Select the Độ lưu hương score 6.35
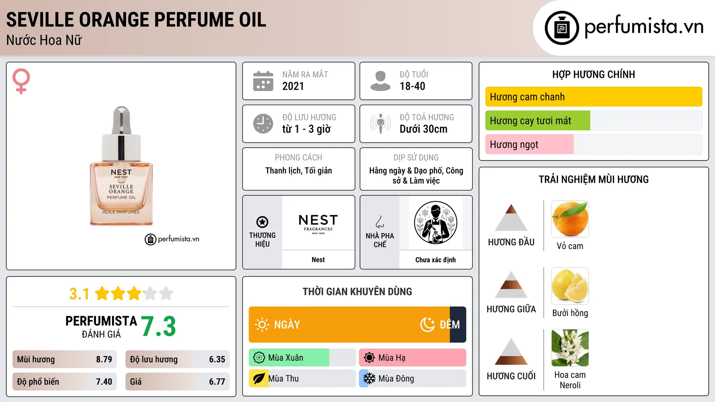The image size is (715, 402). (x=217, y=359)
